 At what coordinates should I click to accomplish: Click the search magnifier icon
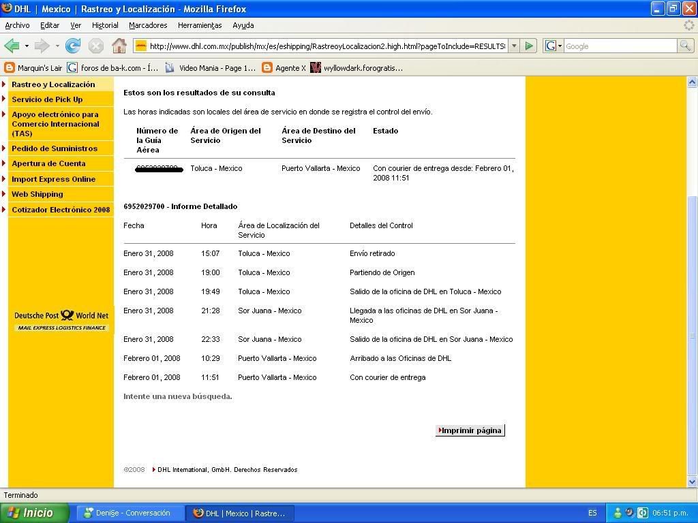pyautogui.click(x=685, y=46)
